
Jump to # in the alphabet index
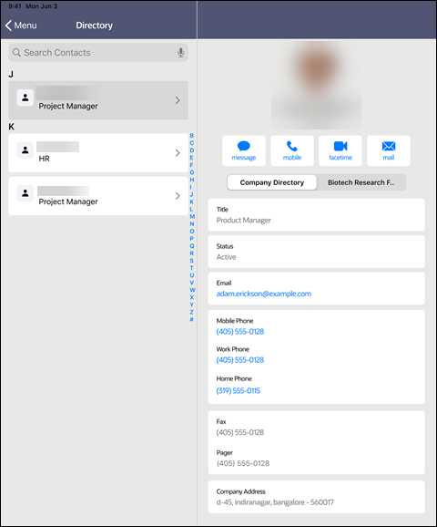(192, 319)
